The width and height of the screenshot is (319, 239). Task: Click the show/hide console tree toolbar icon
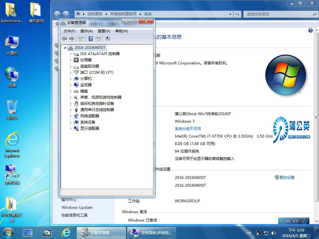(x=81, y=39)
